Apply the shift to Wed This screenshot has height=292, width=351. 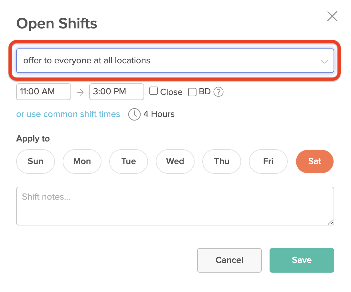pyautogui.click(x=175, y=161)
